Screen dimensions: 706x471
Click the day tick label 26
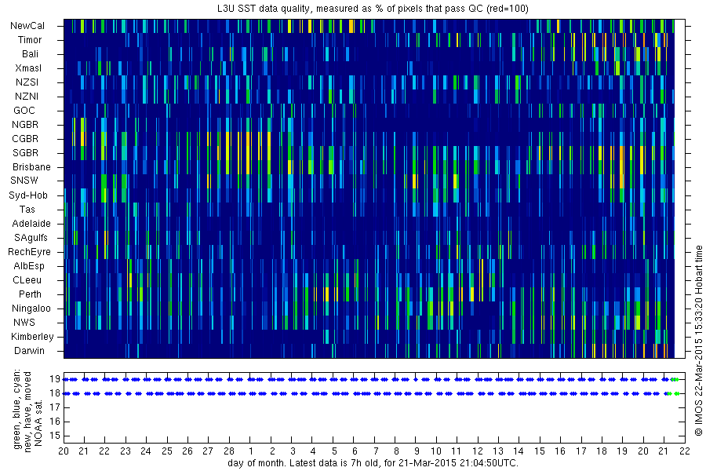(187, 451)
